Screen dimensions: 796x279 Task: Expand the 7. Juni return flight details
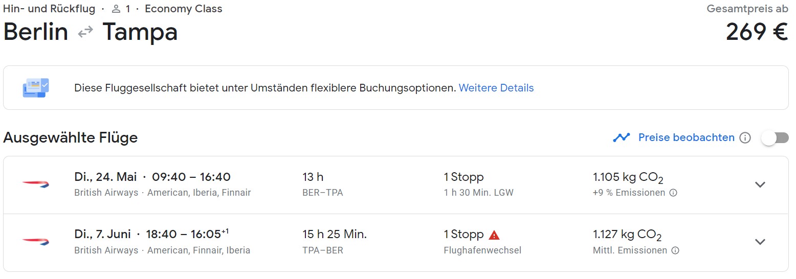[x=760, y=242]
